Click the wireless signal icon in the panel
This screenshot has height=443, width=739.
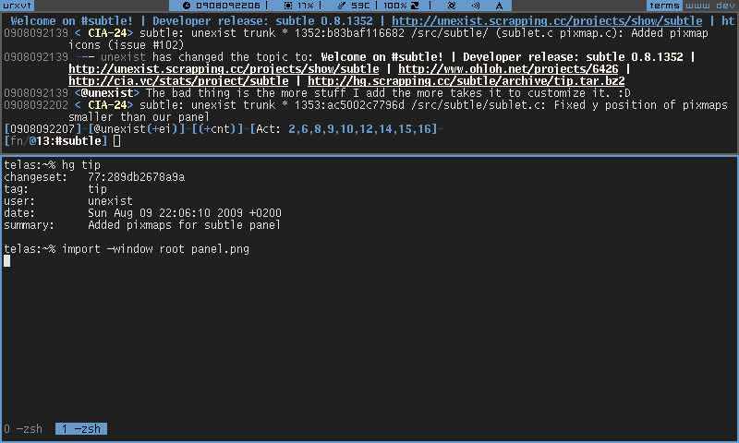(476, 6)
